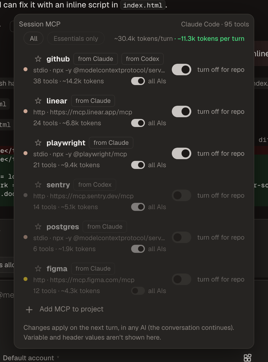The height and width of the screenshot is (362, 268).
Task: Star the figma MCP server
Action: [38, 269]
